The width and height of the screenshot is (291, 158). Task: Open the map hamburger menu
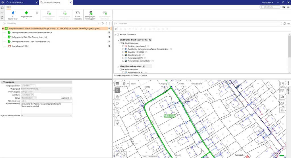pos(117,84)
